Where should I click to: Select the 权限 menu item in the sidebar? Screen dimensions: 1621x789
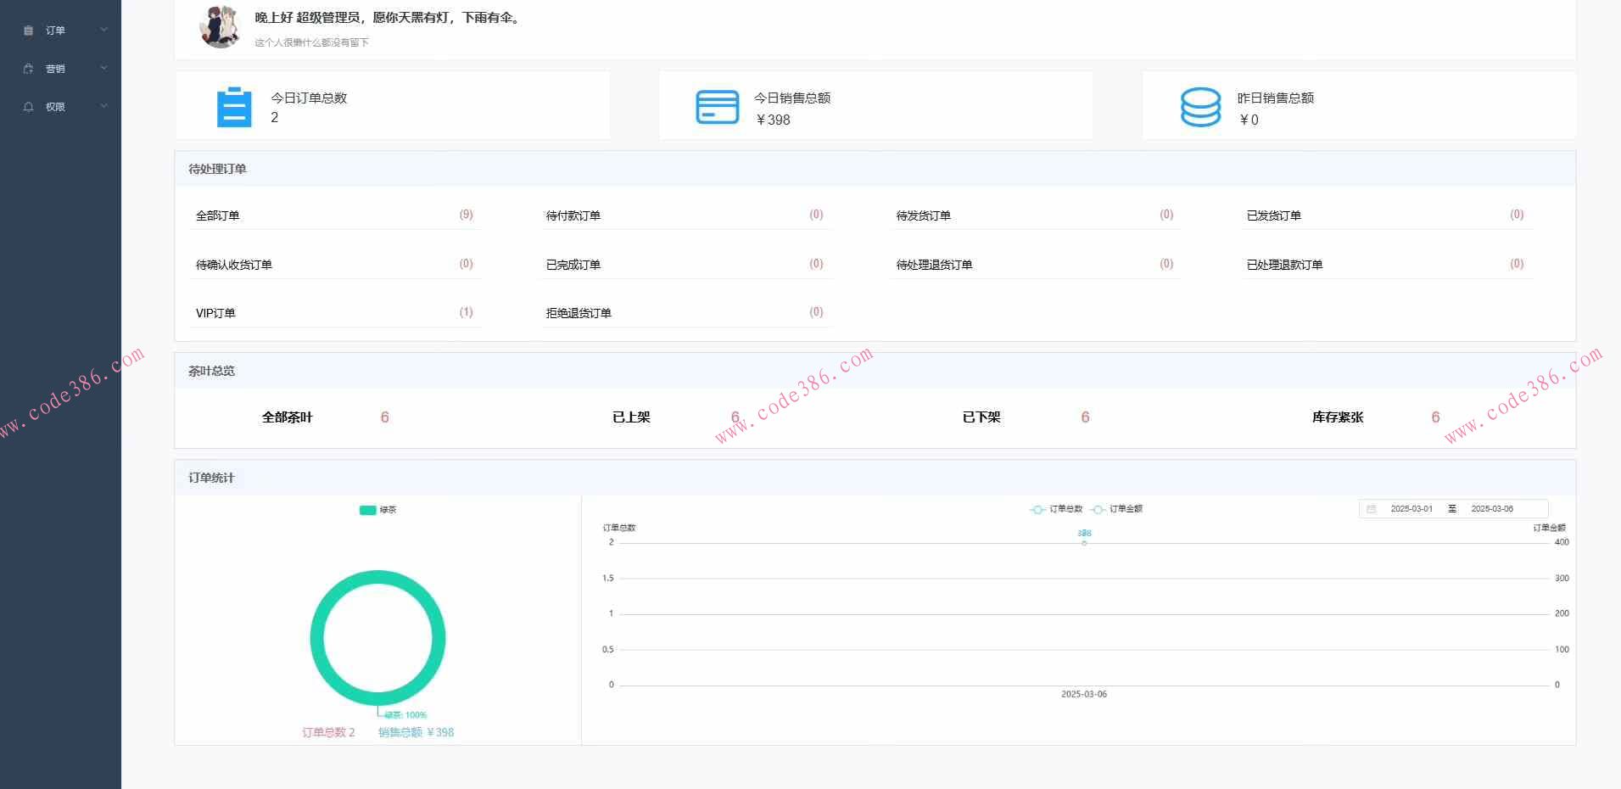55,106
